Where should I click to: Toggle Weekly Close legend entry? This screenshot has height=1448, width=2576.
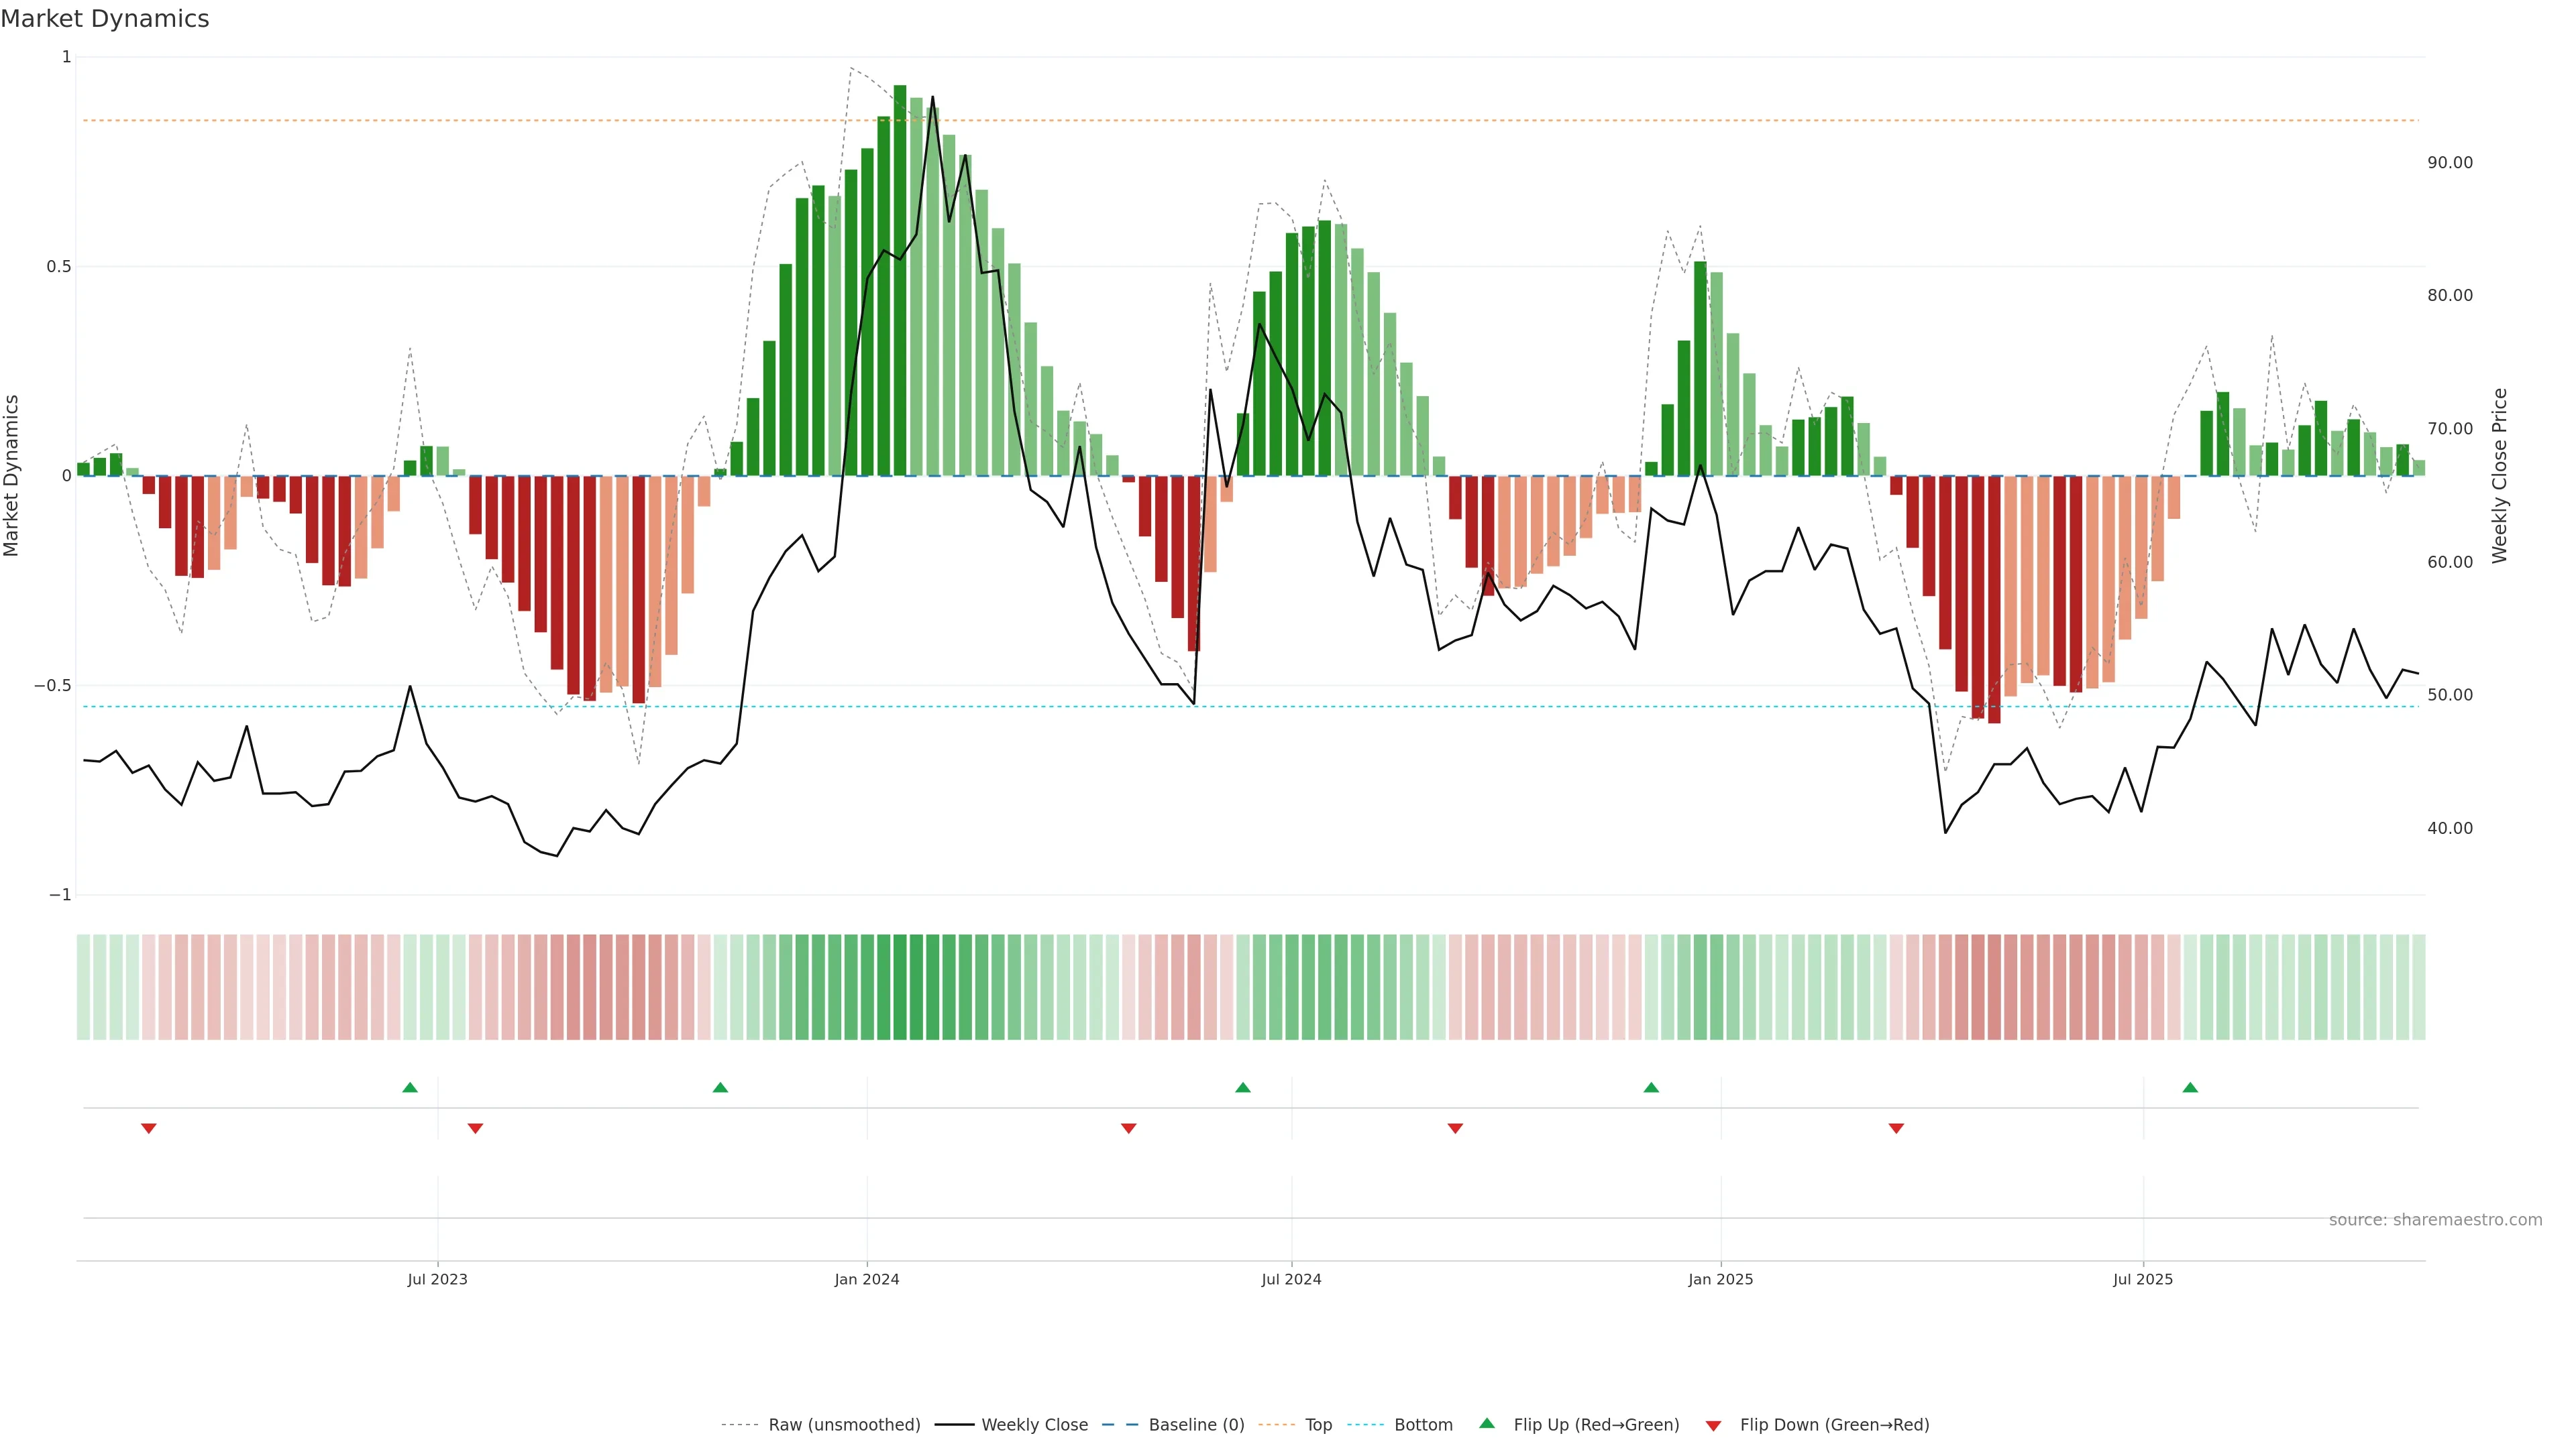coord(1034,1425)
